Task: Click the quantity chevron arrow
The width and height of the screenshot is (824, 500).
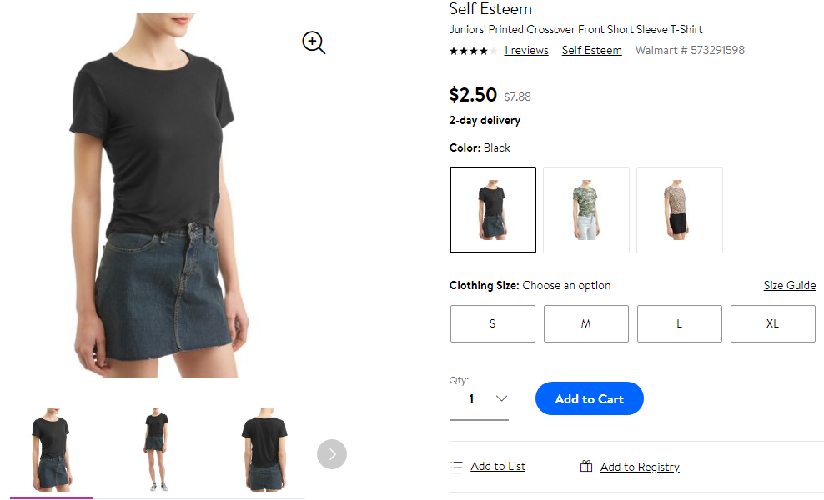Action: (x=501, y=398)
